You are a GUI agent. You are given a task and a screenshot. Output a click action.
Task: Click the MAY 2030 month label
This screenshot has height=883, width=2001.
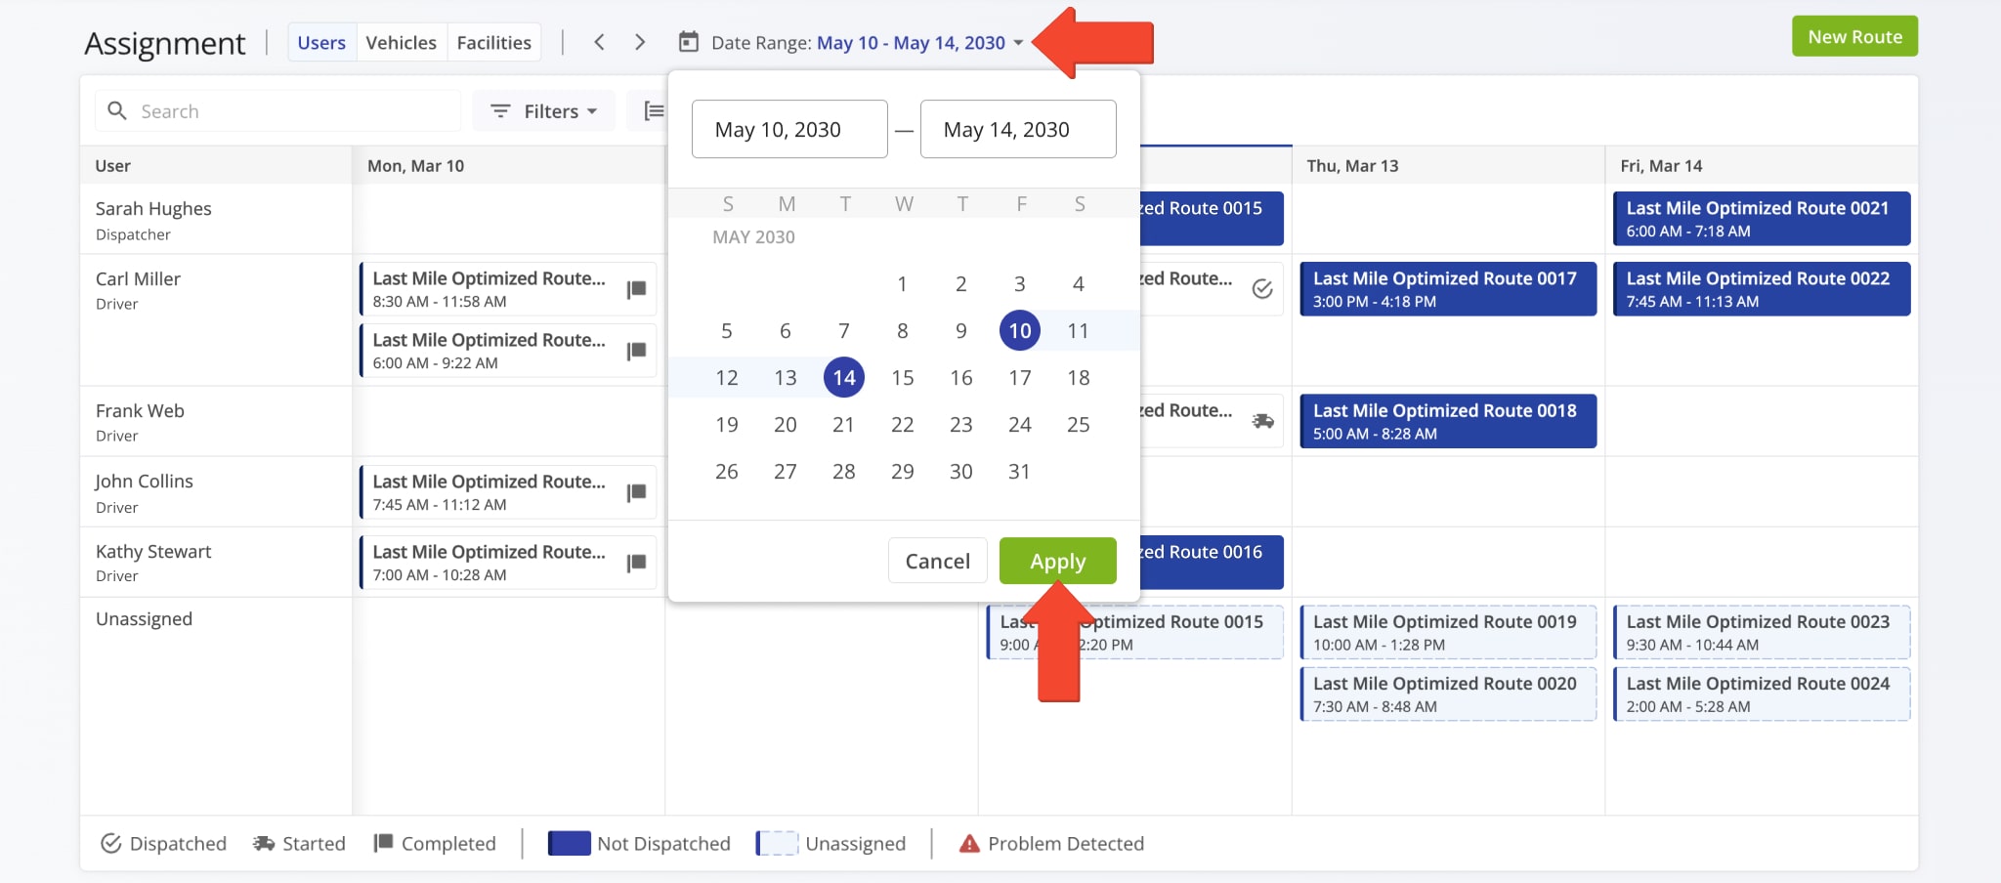(753, 236)
